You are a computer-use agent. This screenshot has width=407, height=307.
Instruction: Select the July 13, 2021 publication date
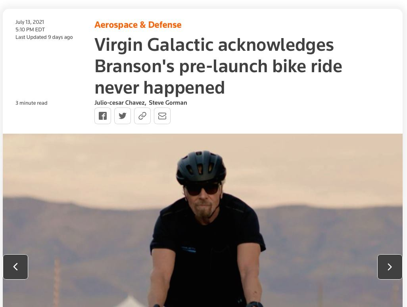[x=30, y=22]
